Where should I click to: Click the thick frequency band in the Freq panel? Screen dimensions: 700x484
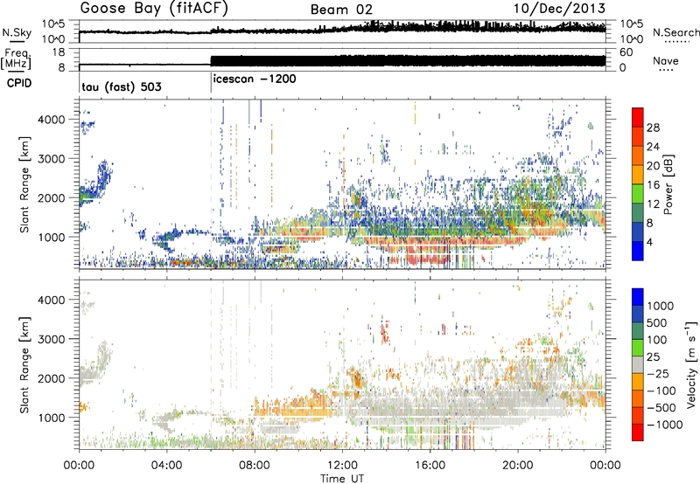click(x=408, y=61)
